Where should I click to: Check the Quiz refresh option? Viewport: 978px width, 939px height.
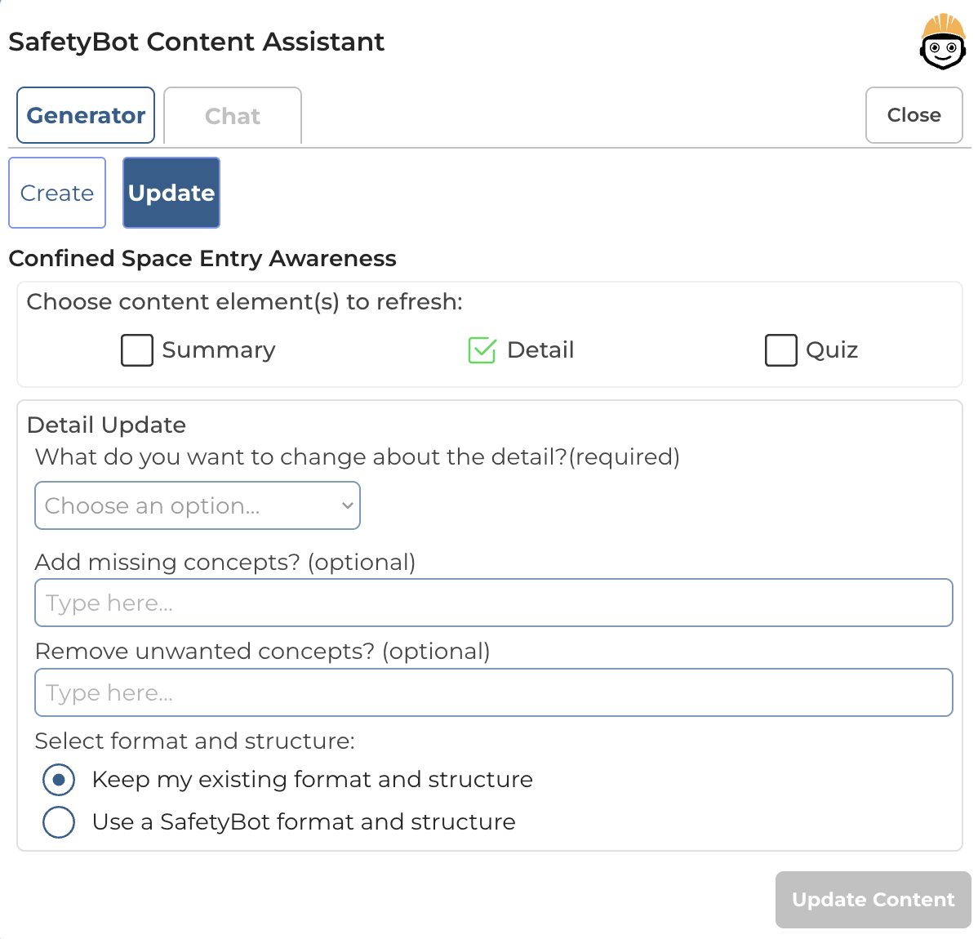(780, 349)
